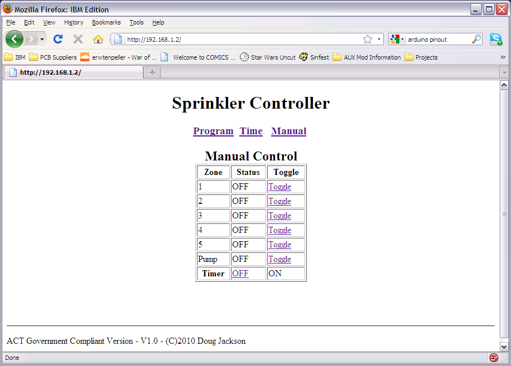Click the green Back navigation arrow
The image size is (511, 366).
coord(15,40)
